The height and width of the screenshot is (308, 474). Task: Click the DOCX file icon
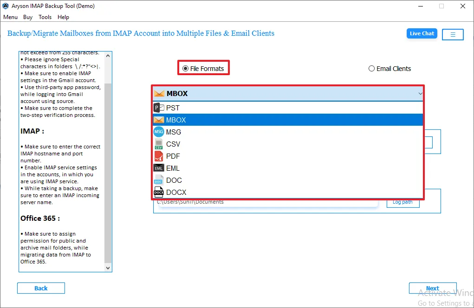point(159,192)
